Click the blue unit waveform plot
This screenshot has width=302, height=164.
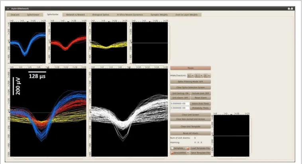point(28,43)
